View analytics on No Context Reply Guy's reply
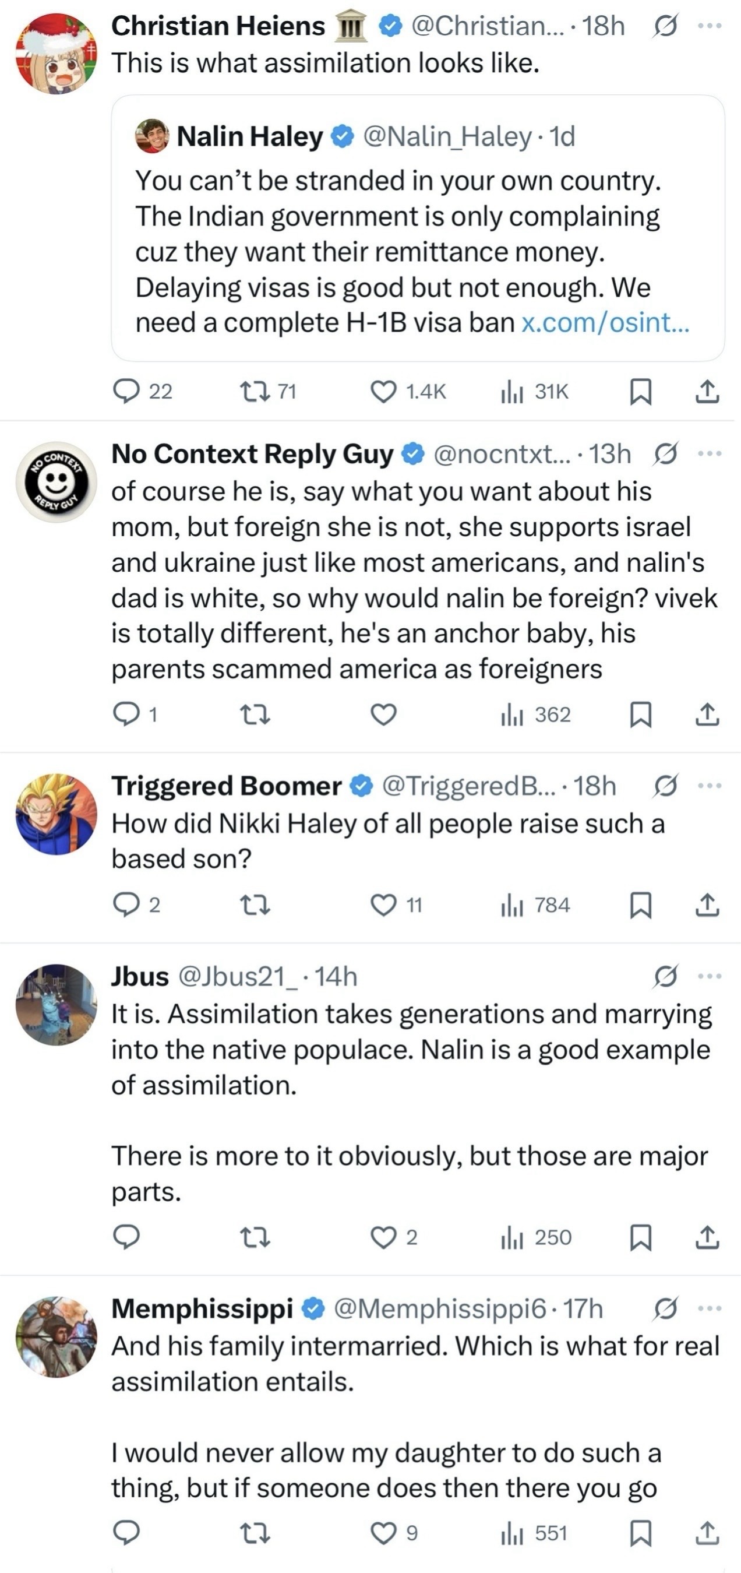 (x=511, y=715)
